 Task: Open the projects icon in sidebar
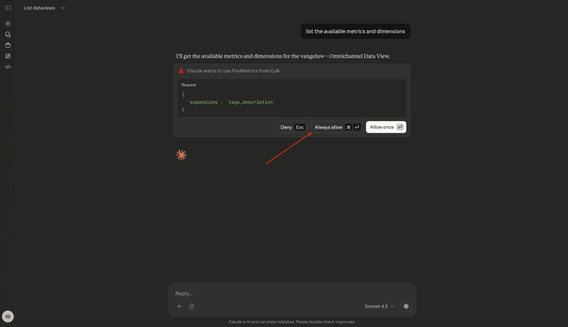pyautogui.click(x=8, y=45)
